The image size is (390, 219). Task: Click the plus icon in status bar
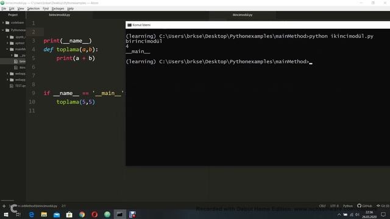[4, 206]
